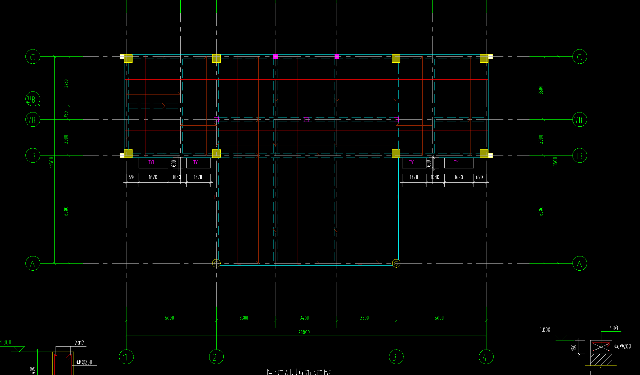Select the TY1 label just right of axis 3

coord(412,162)
